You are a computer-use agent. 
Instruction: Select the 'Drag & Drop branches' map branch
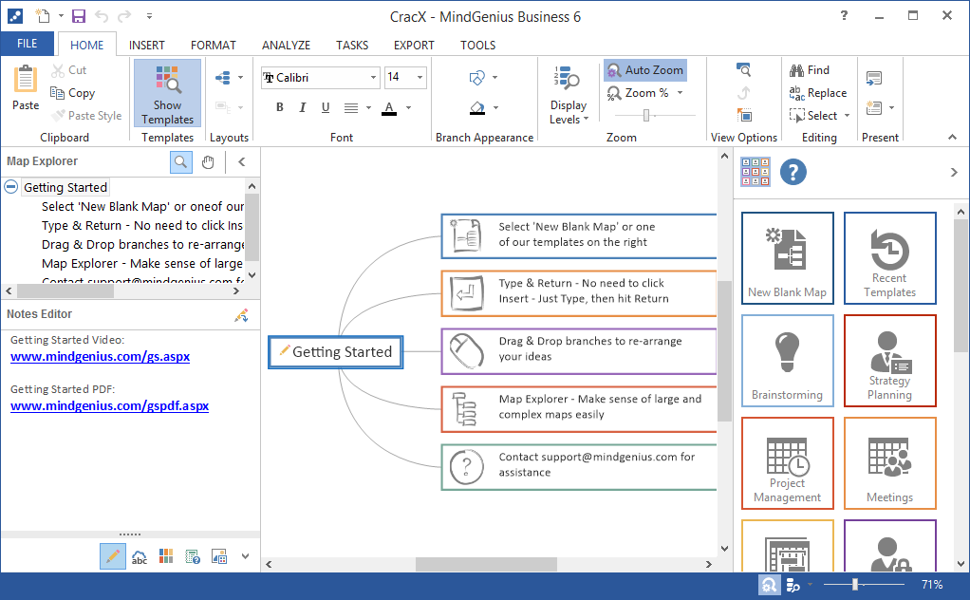(x=578, y=350)
